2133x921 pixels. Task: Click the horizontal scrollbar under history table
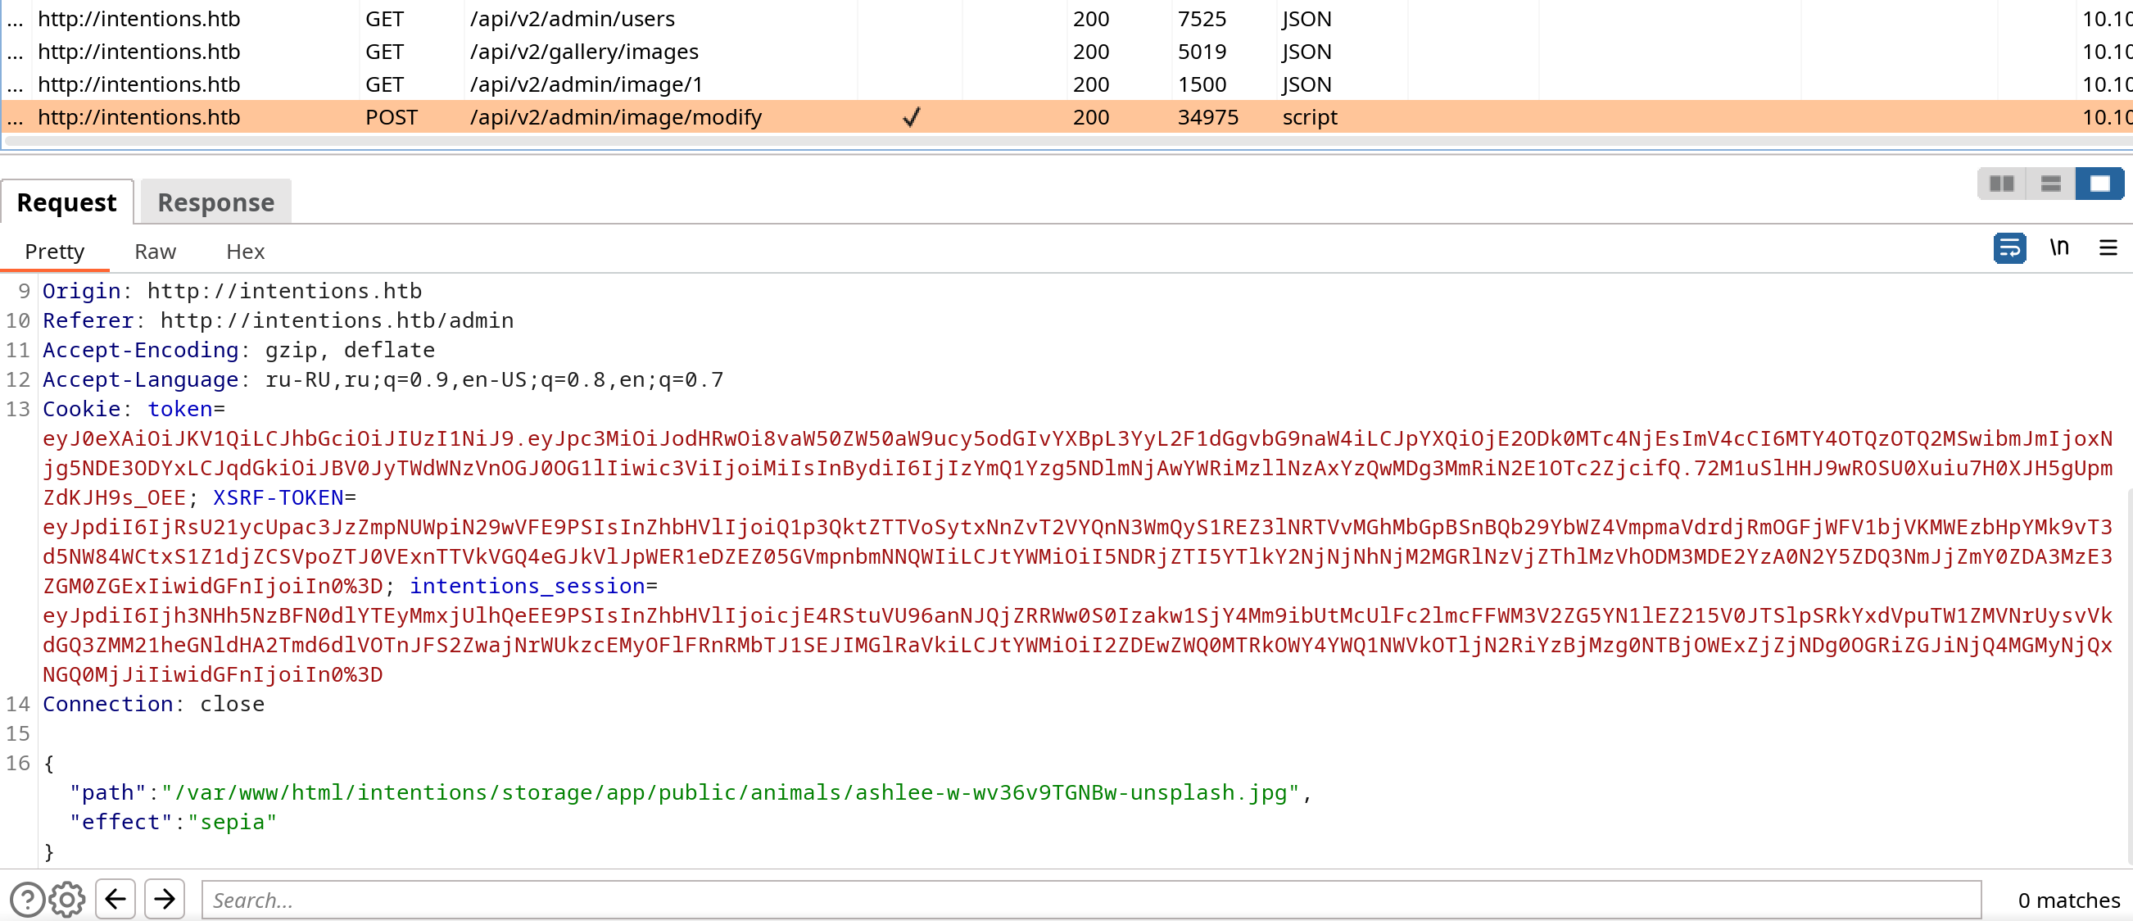(1066, 142)
